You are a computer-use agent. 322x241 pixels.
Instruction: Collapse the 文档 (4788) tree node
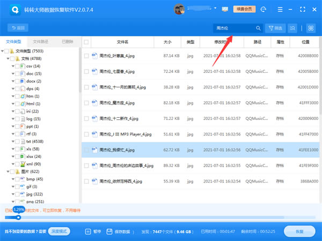point(8,58)
